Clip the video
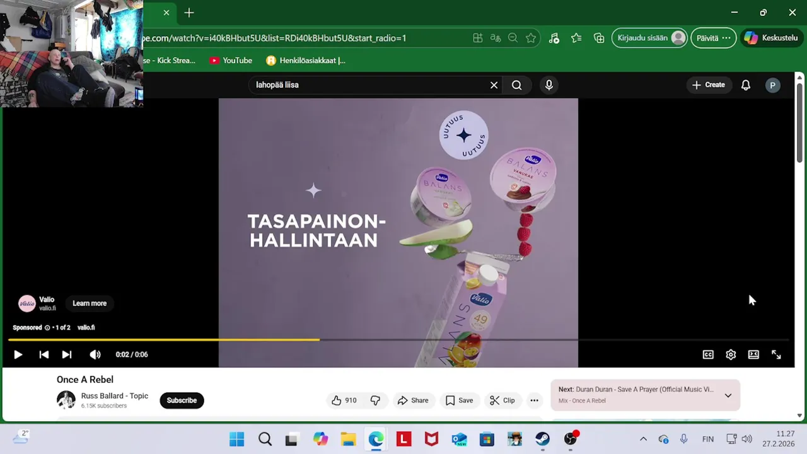The width and height of the screenshot is (807, 454). click(502, 400)
